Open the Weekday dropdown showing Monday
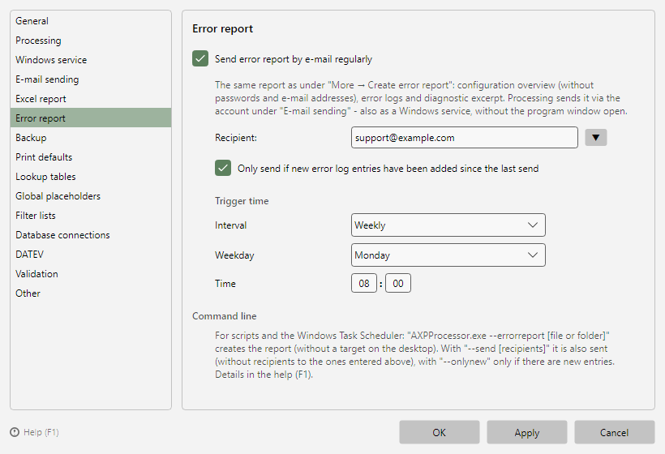This screenshot has width=665, height=454. pyautogui.click(x=448, y=255)
